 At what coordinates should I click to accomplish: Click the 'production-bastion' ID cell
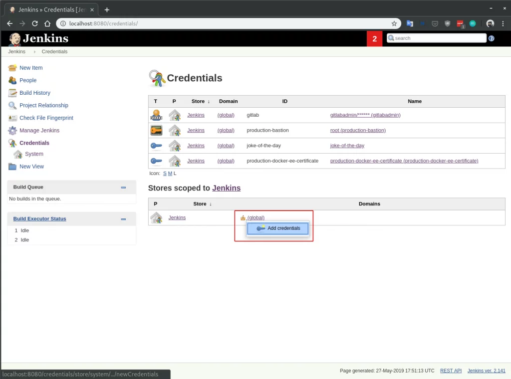(x=267, y=130)
